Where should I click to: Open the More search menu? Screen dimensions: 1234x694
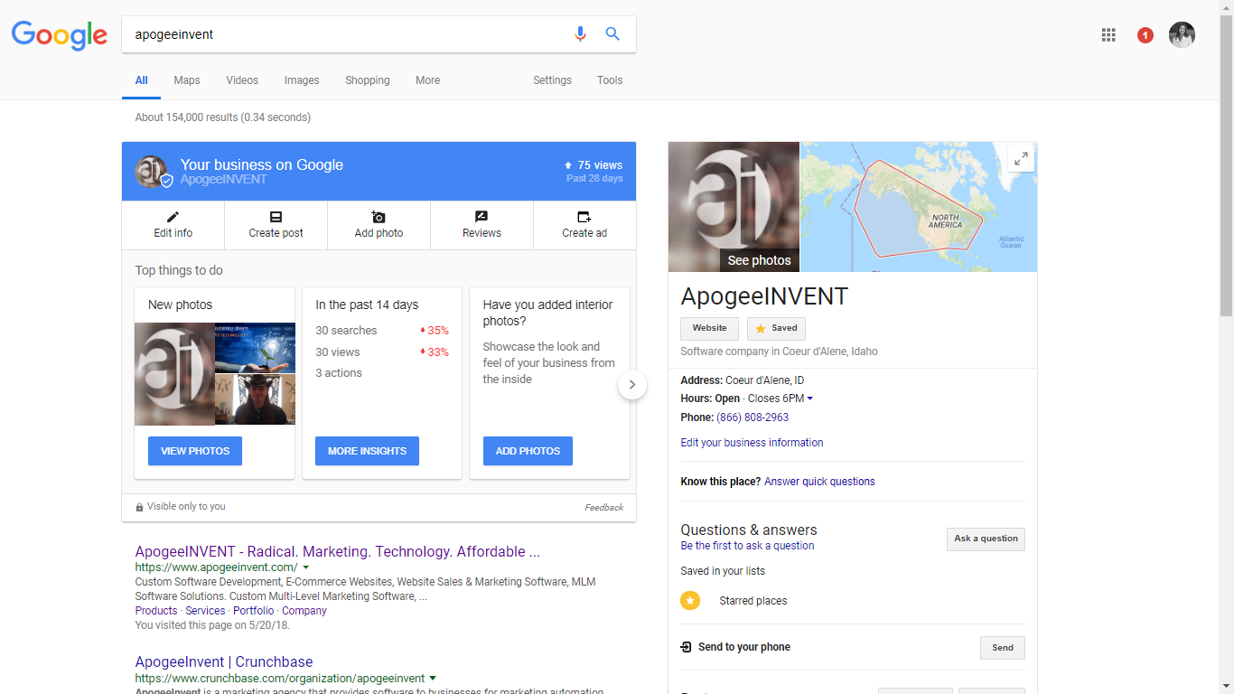tap(428, 80)
